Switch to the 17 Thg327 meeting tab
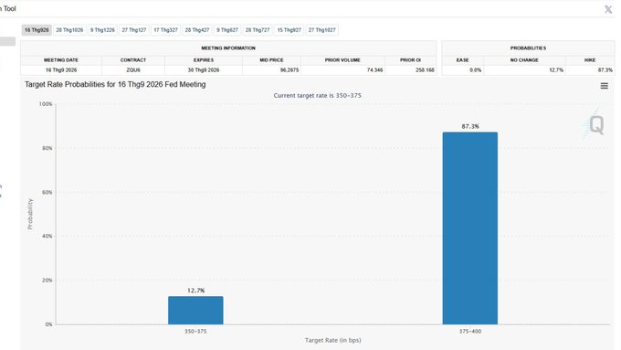 click(x=165, y=30)
